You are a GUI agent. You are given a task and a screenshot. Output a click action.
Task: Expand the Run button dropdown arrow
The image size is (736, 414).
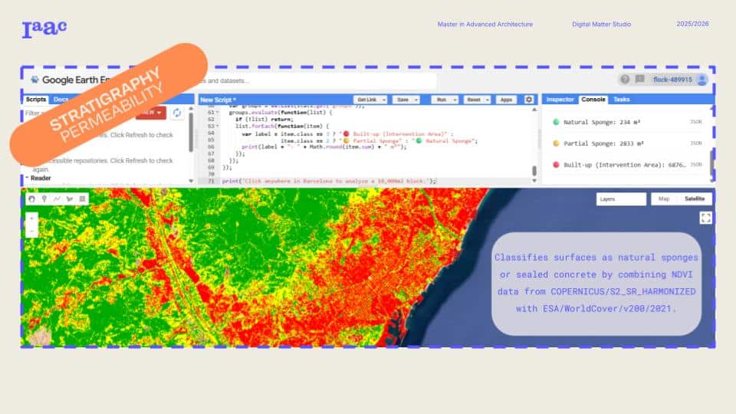(455, 100)
